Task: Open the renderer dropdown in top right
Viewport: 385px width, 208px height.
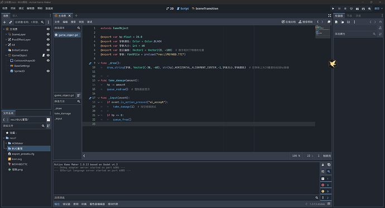Action: [x=378, y=8]
